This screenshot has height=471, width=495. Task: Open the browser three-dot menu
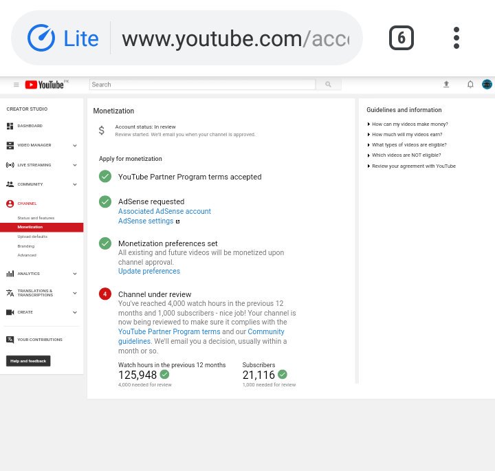[x=456, y=38]
